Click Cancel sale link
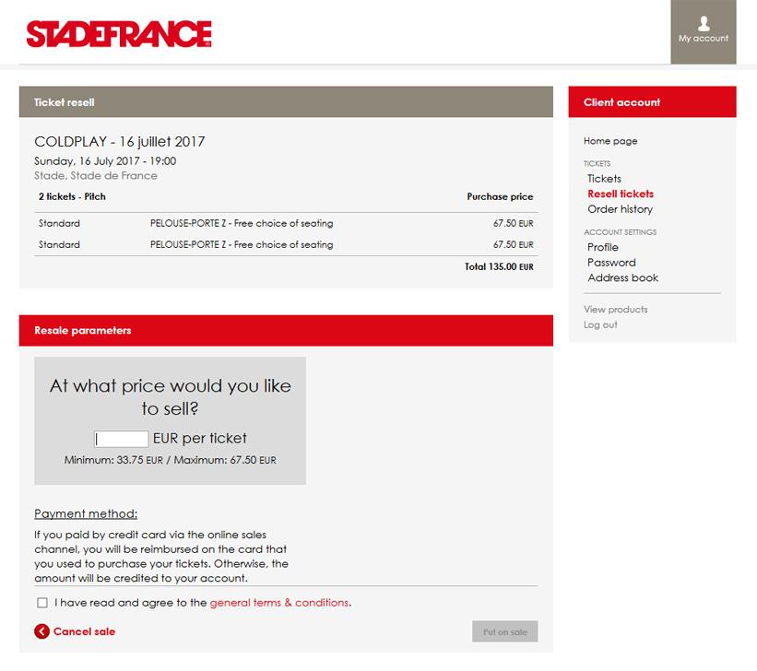 [x=84, y=631]
